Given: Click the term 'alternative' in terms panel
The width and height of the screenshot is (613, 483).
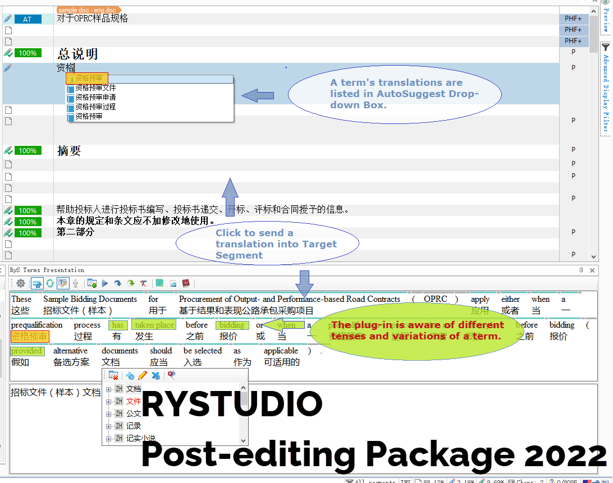Looking at the screenshot, I should click(x=70, y=351).
